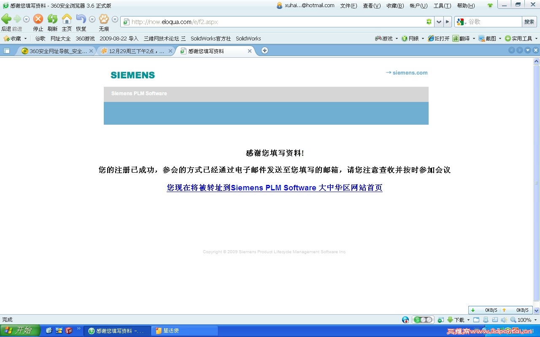Viewport: 540px width, 337px height.
Task: Open the skin changer shirt icon
Action: (x=490, y=6)
